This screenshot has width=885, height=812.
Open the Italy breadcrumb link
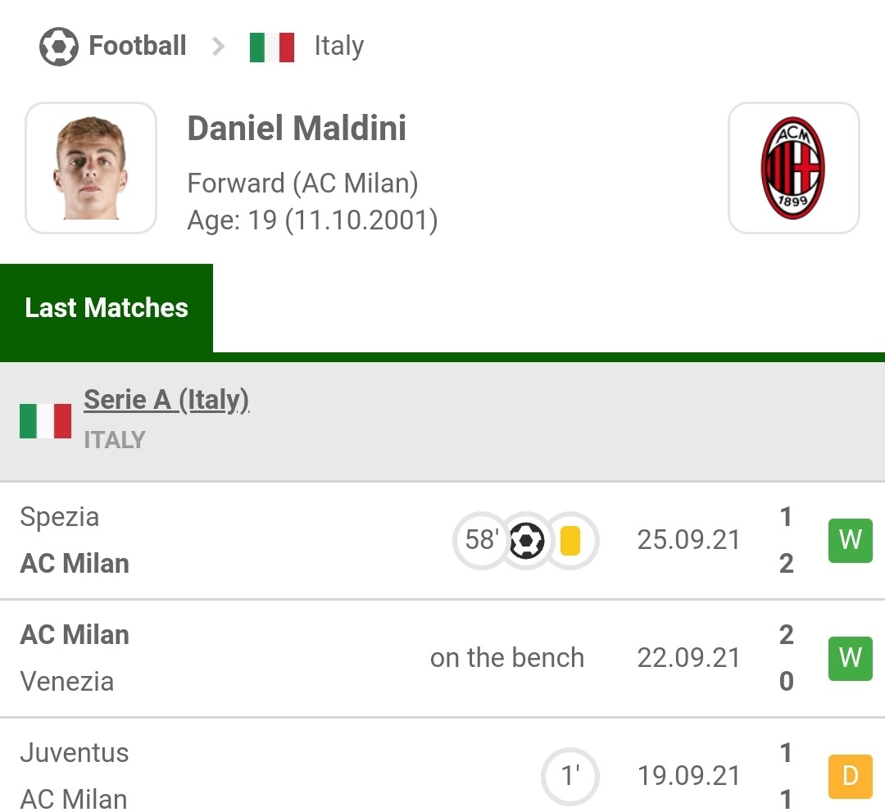point(339,46)
